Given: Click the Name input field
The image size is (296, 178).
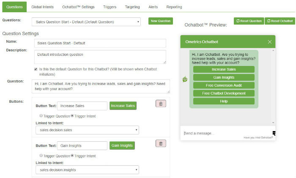Looking at the screenshot, I should [100, 43].
